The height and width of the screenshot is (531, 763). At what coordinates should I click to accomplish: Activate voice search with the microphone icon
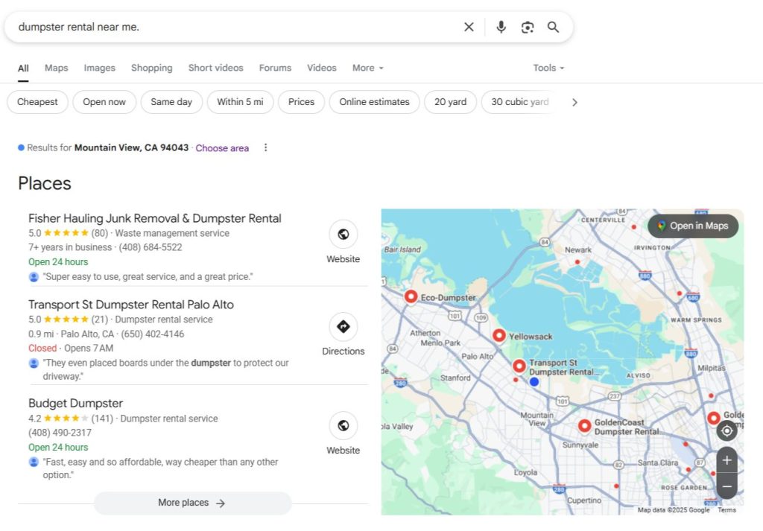click(501, 26)
